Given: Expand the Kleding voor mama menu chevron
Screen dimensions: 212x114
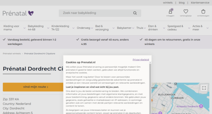Looking at the screenshot, I should point(25,28).
